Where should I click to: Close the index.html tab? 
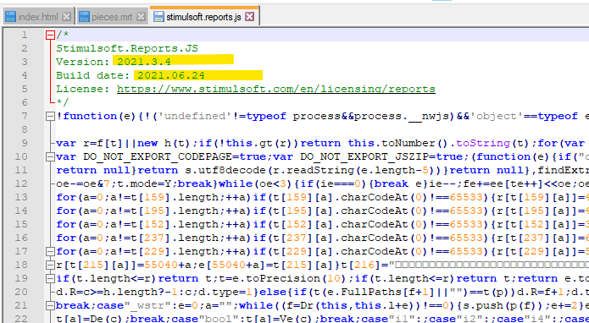click(x=66, y=17)
